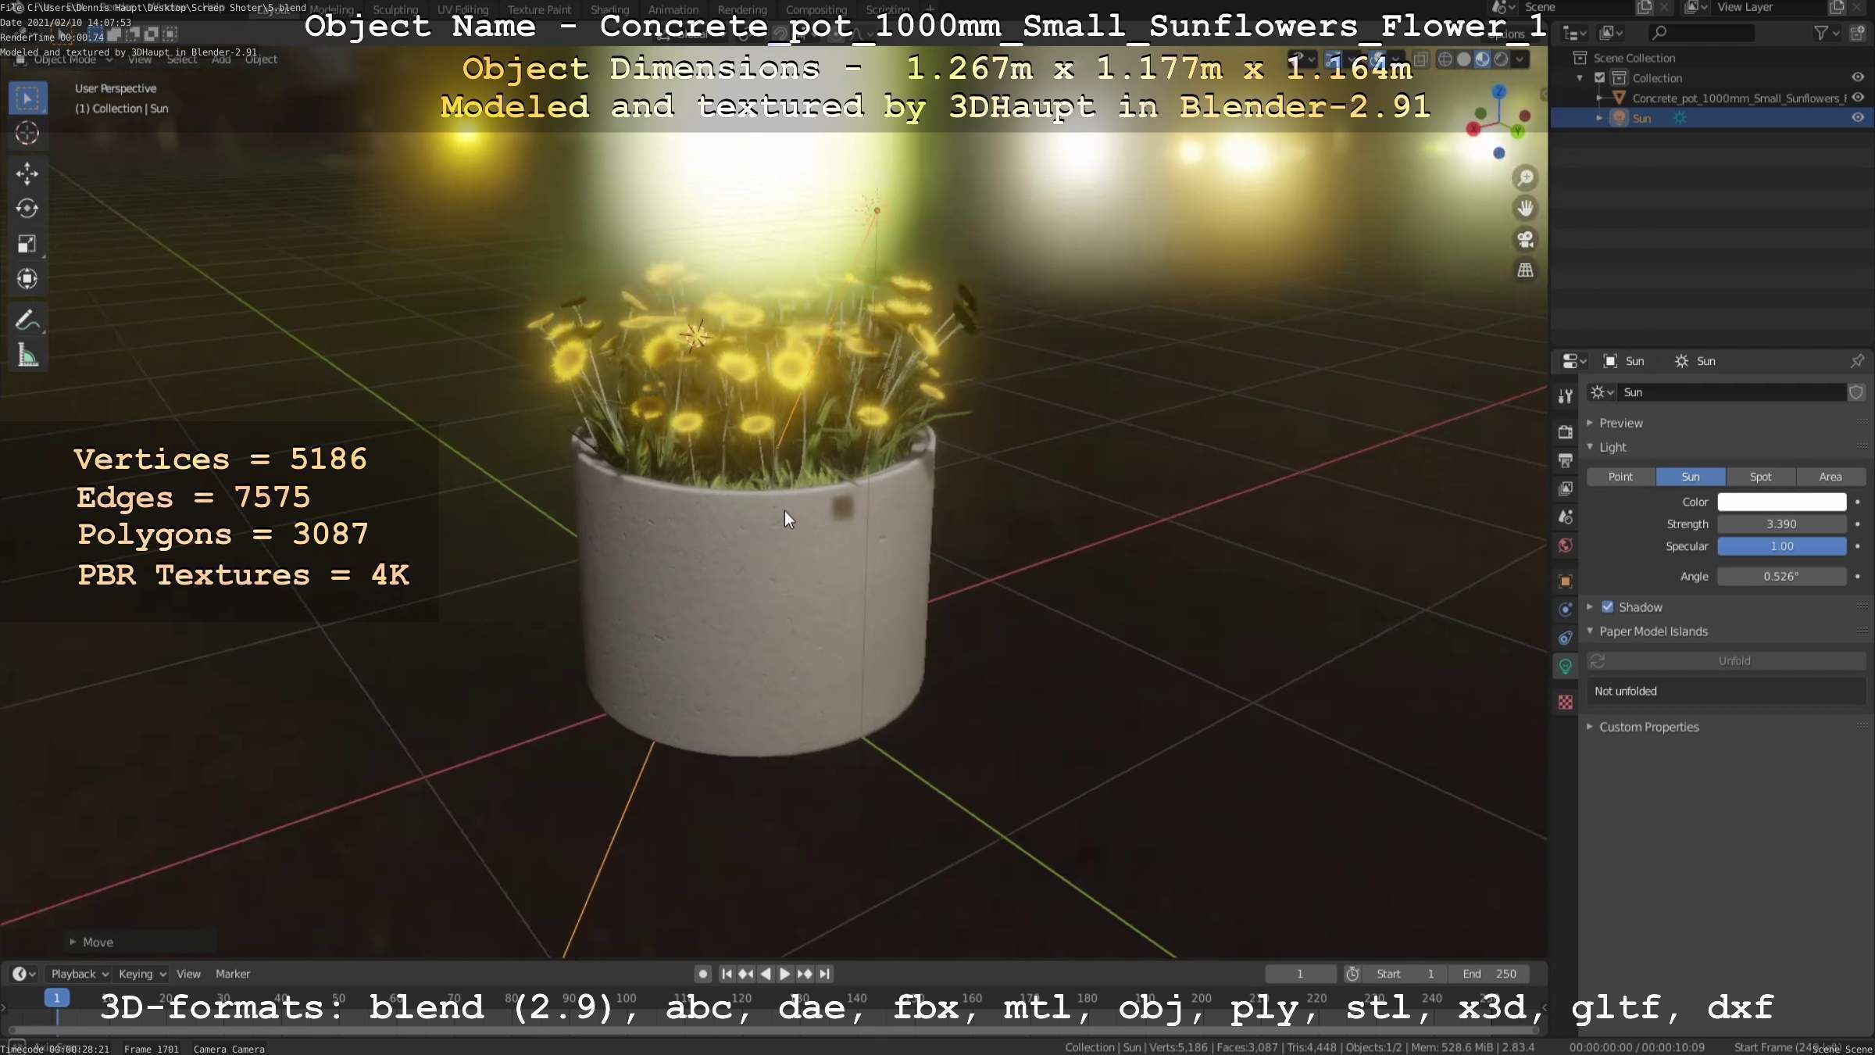The image size is (1875, 1055).
Task: Open the View Layer properties tab
Action: click(x=1565, y=488)
